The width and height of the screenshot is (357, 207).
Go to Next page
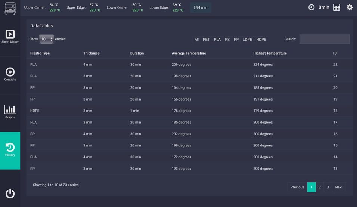coord(339,187)
